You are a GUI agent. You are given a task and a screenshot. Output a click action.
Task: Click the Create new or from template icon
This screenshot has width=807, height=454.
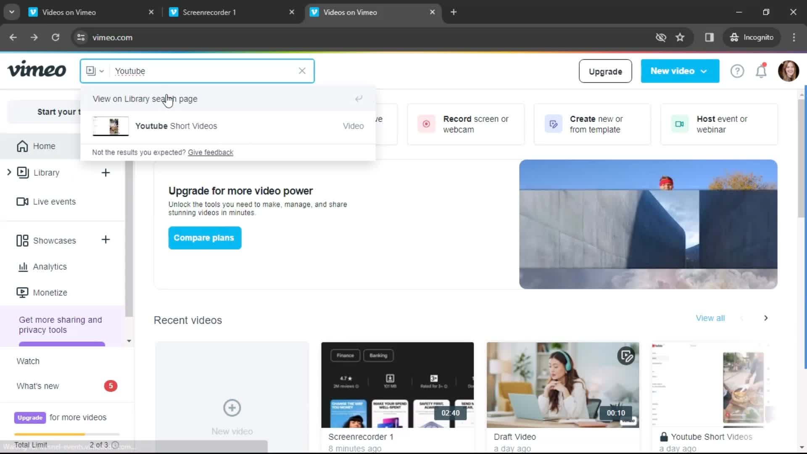pyautogui.click(x=553, y=124)
